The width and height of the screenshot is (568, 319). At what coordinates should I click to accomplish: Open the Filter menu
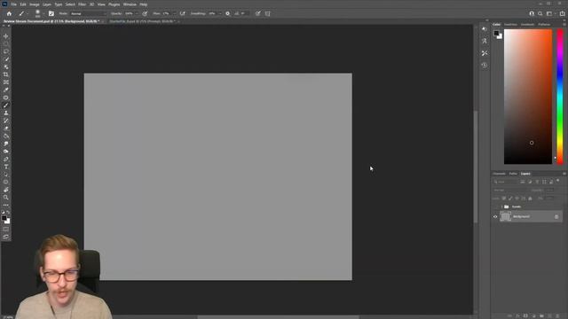tap(83, 4)
